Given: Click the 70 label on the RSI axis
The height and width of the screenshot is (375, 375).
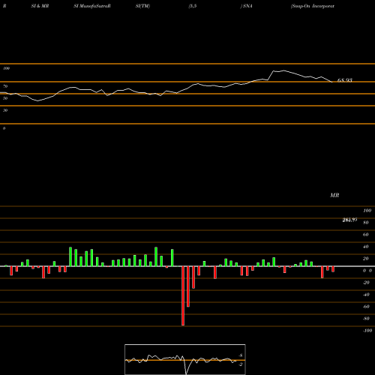Looking at the screenshot, I should (x=5, y=86).
